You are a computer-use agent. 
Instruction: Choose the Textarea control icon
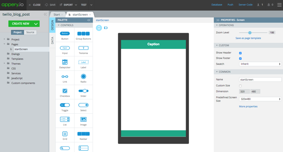[x=83, y=48]
